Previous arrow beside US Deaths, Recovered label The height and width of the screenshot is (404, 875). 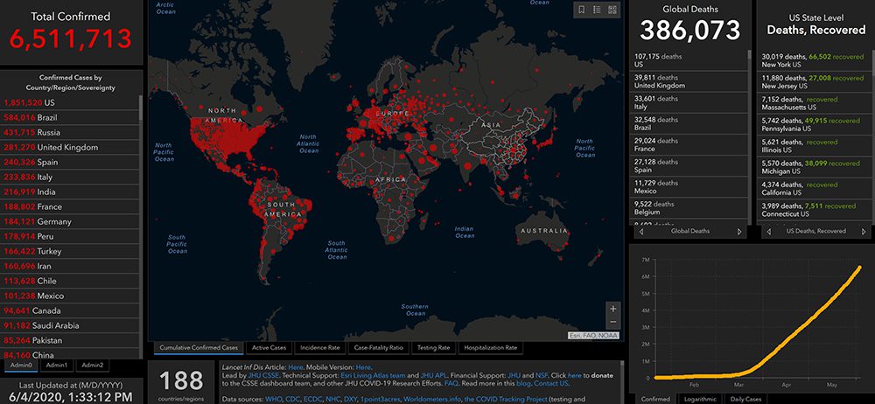point(768,231)
